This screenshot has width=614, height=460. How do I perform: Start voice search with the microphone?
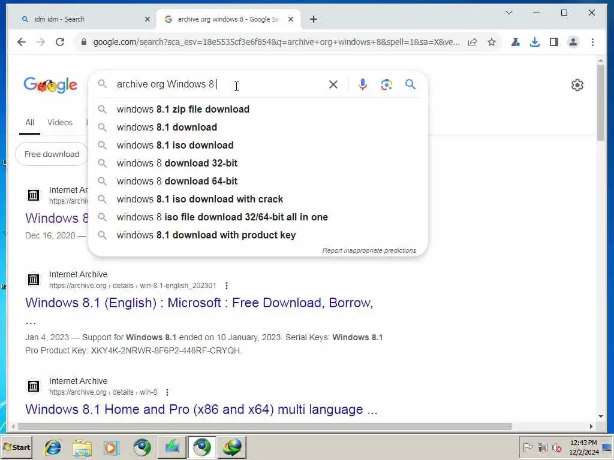point(363,84)
